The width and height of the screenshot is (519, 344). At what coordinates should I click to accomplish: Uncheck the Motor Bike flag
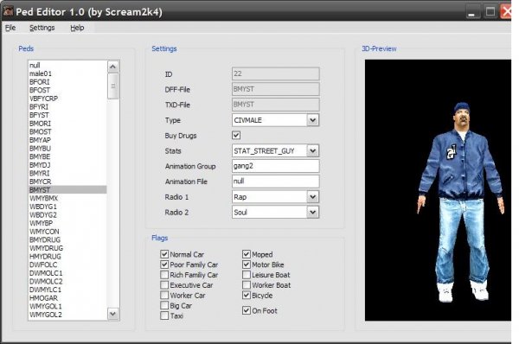[247, 264]
